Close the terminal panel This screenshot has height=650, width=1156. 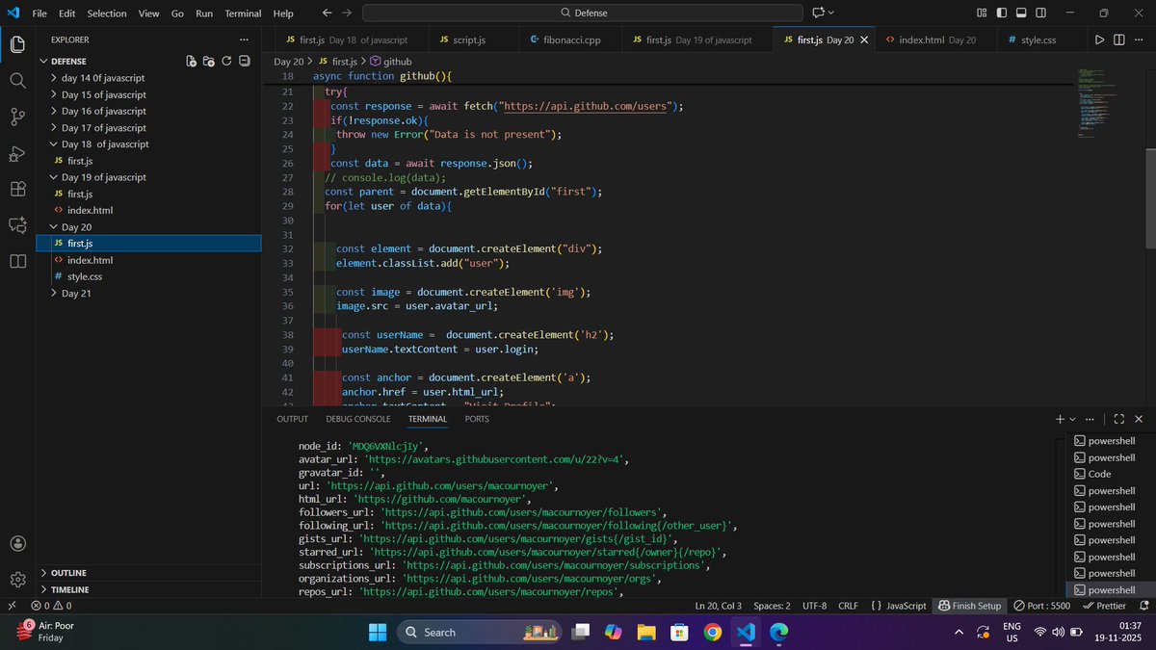click(x=1139, y=419)
